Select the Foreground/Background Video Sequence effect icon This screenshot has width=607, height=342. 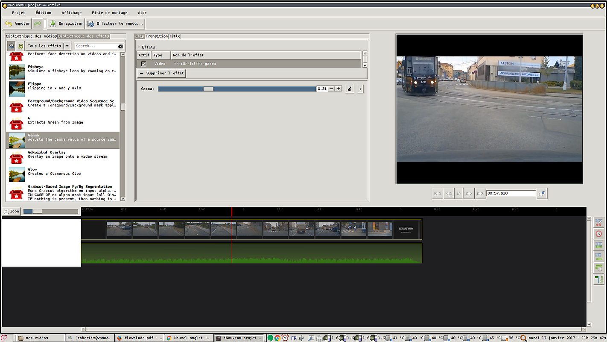17,106
